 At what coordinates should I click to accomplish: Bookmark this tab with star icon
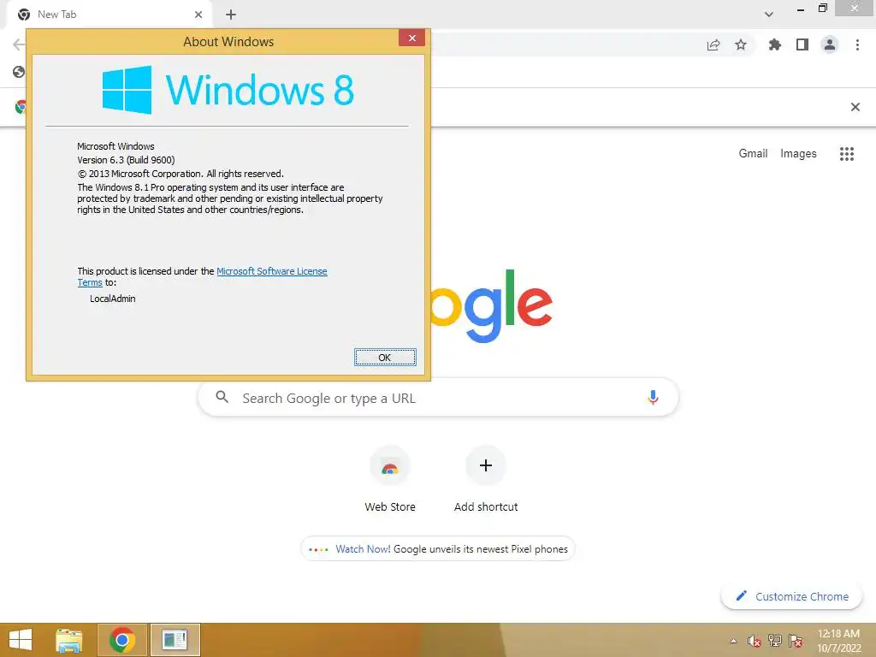pyautogui.click(x=741, y=44)
